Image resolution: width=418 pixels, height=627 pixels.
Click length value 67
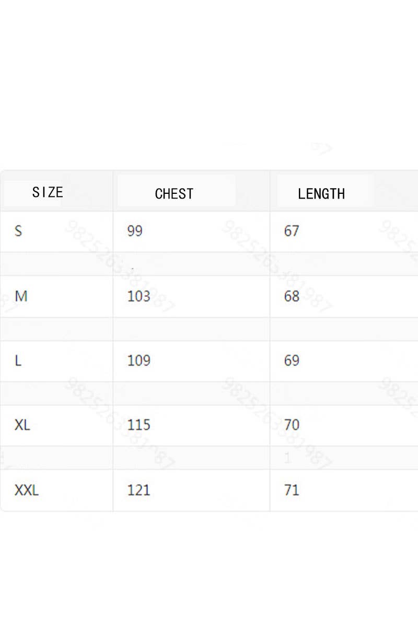point(292,231)
